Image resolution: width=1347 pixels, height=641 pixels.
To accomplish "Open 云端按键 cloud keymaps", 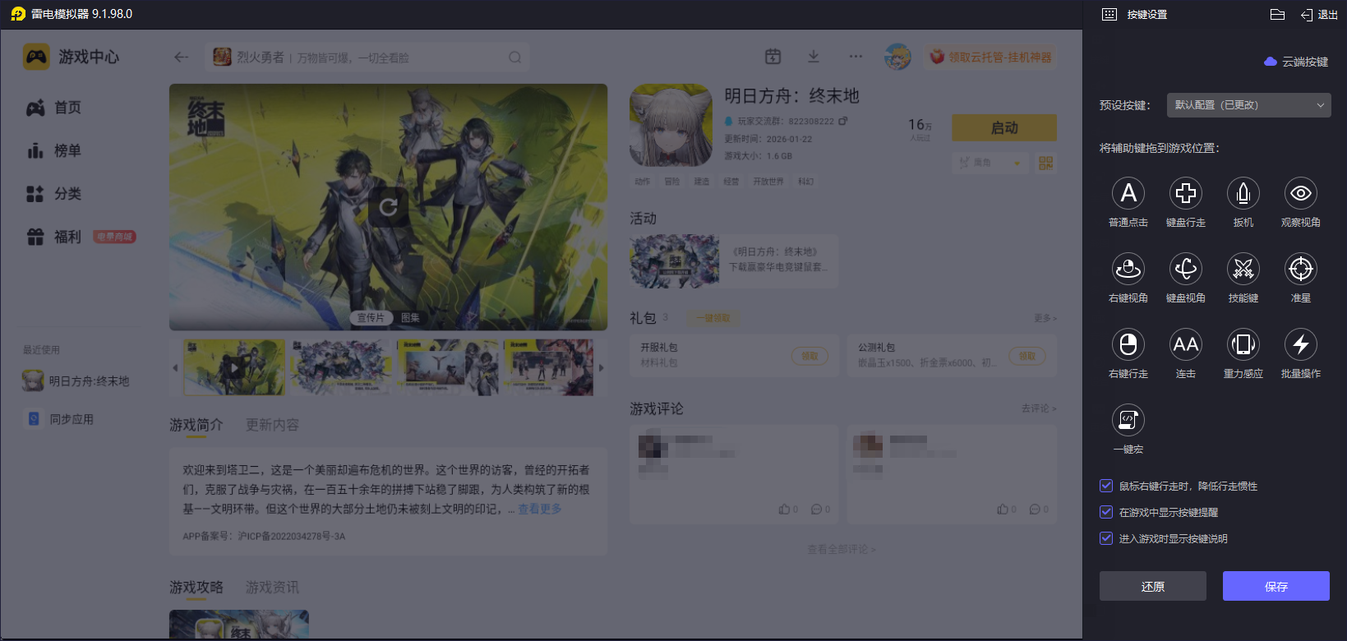I will point(1296,62).
